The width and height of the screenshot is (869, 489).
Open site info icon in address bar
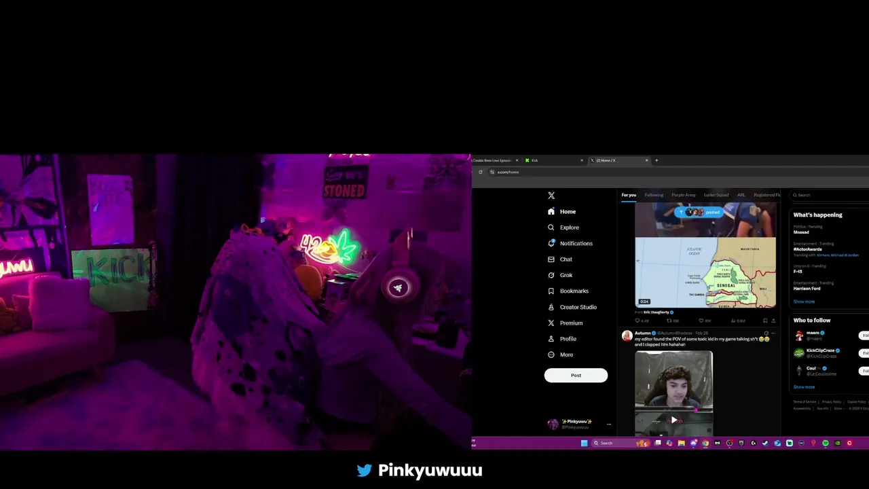(x=492, y=172)
